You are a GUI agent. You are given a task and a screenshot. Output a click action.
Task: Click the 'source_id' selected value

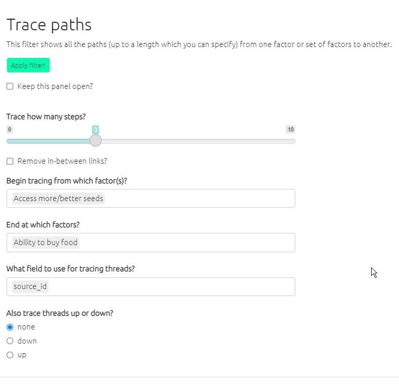coord(30,286)
